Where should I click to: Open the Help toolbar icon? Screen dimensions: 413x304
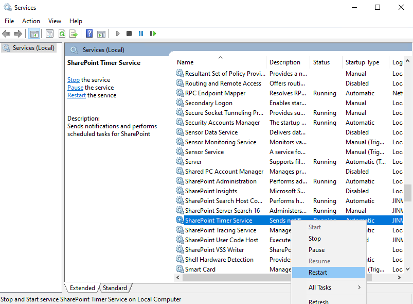(89, 33)
